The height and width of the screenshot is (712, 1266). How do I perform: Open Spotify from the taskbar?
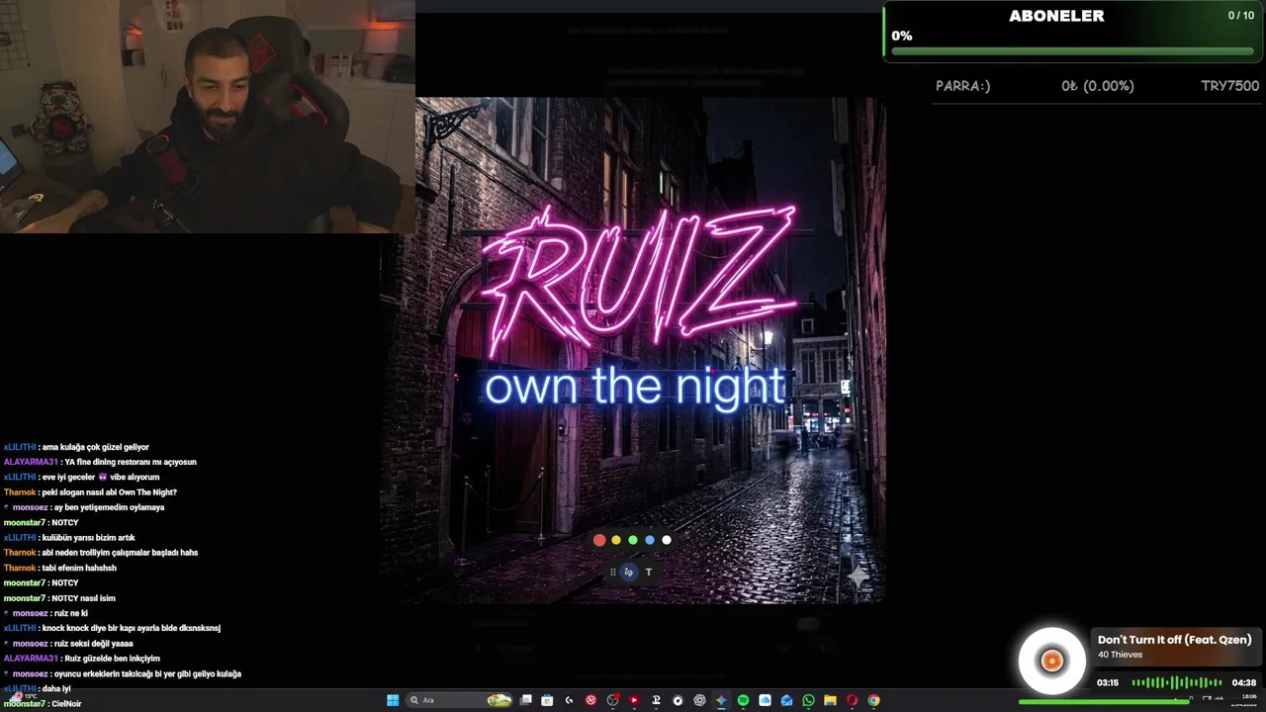[x=743, y=700]
